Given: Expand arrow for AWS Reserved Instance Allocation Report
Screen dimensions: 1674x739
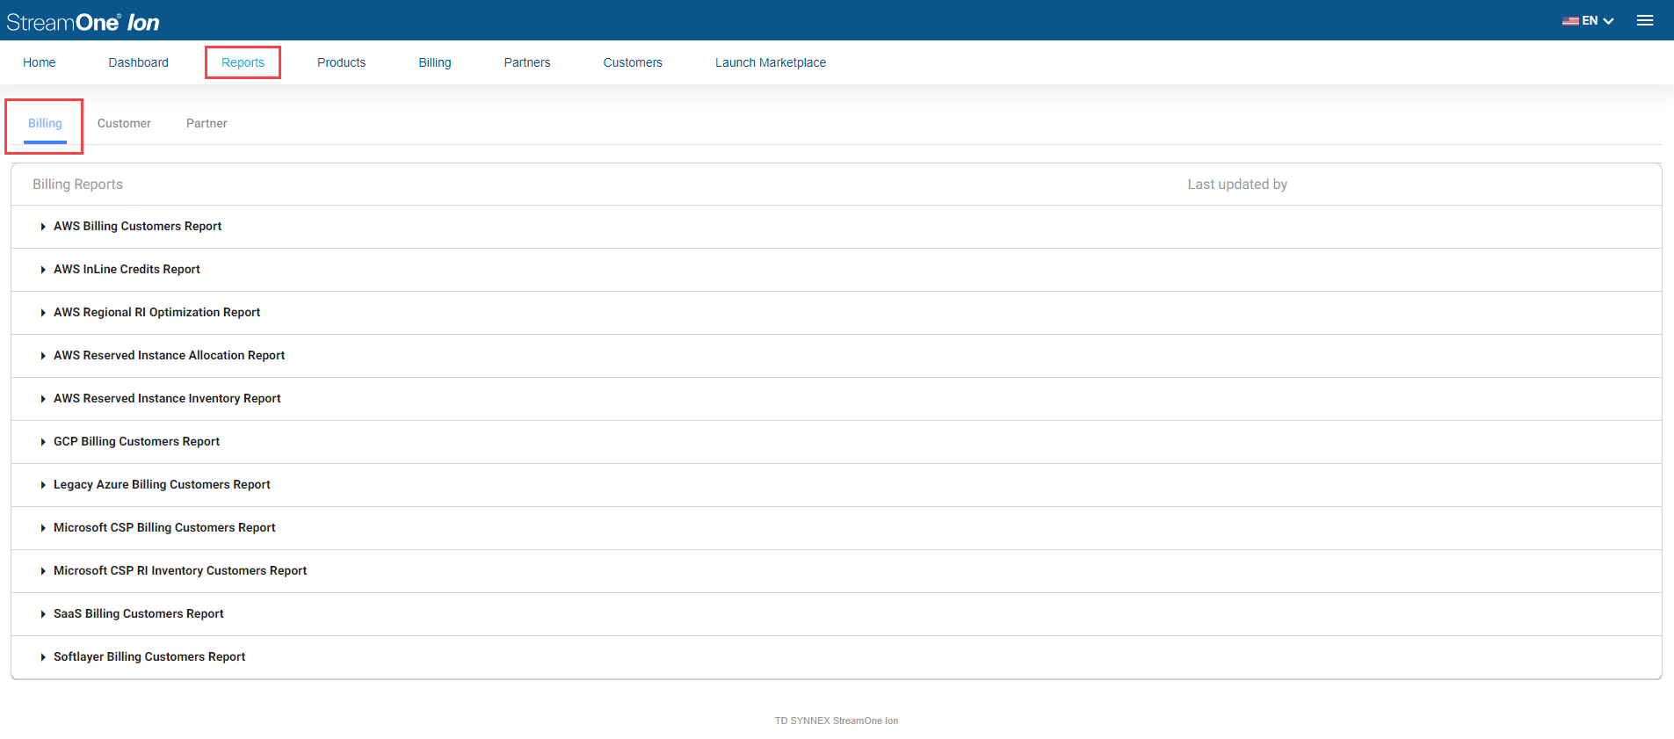Looking at the screenshot, I should click(43, 356).
